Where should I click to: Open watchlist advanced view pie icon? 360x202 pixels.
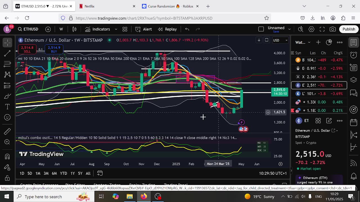(329, 42)
